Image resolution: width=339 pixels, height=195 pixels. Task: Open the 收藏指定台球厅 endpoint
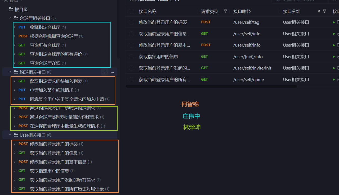[x=45, y=27]
